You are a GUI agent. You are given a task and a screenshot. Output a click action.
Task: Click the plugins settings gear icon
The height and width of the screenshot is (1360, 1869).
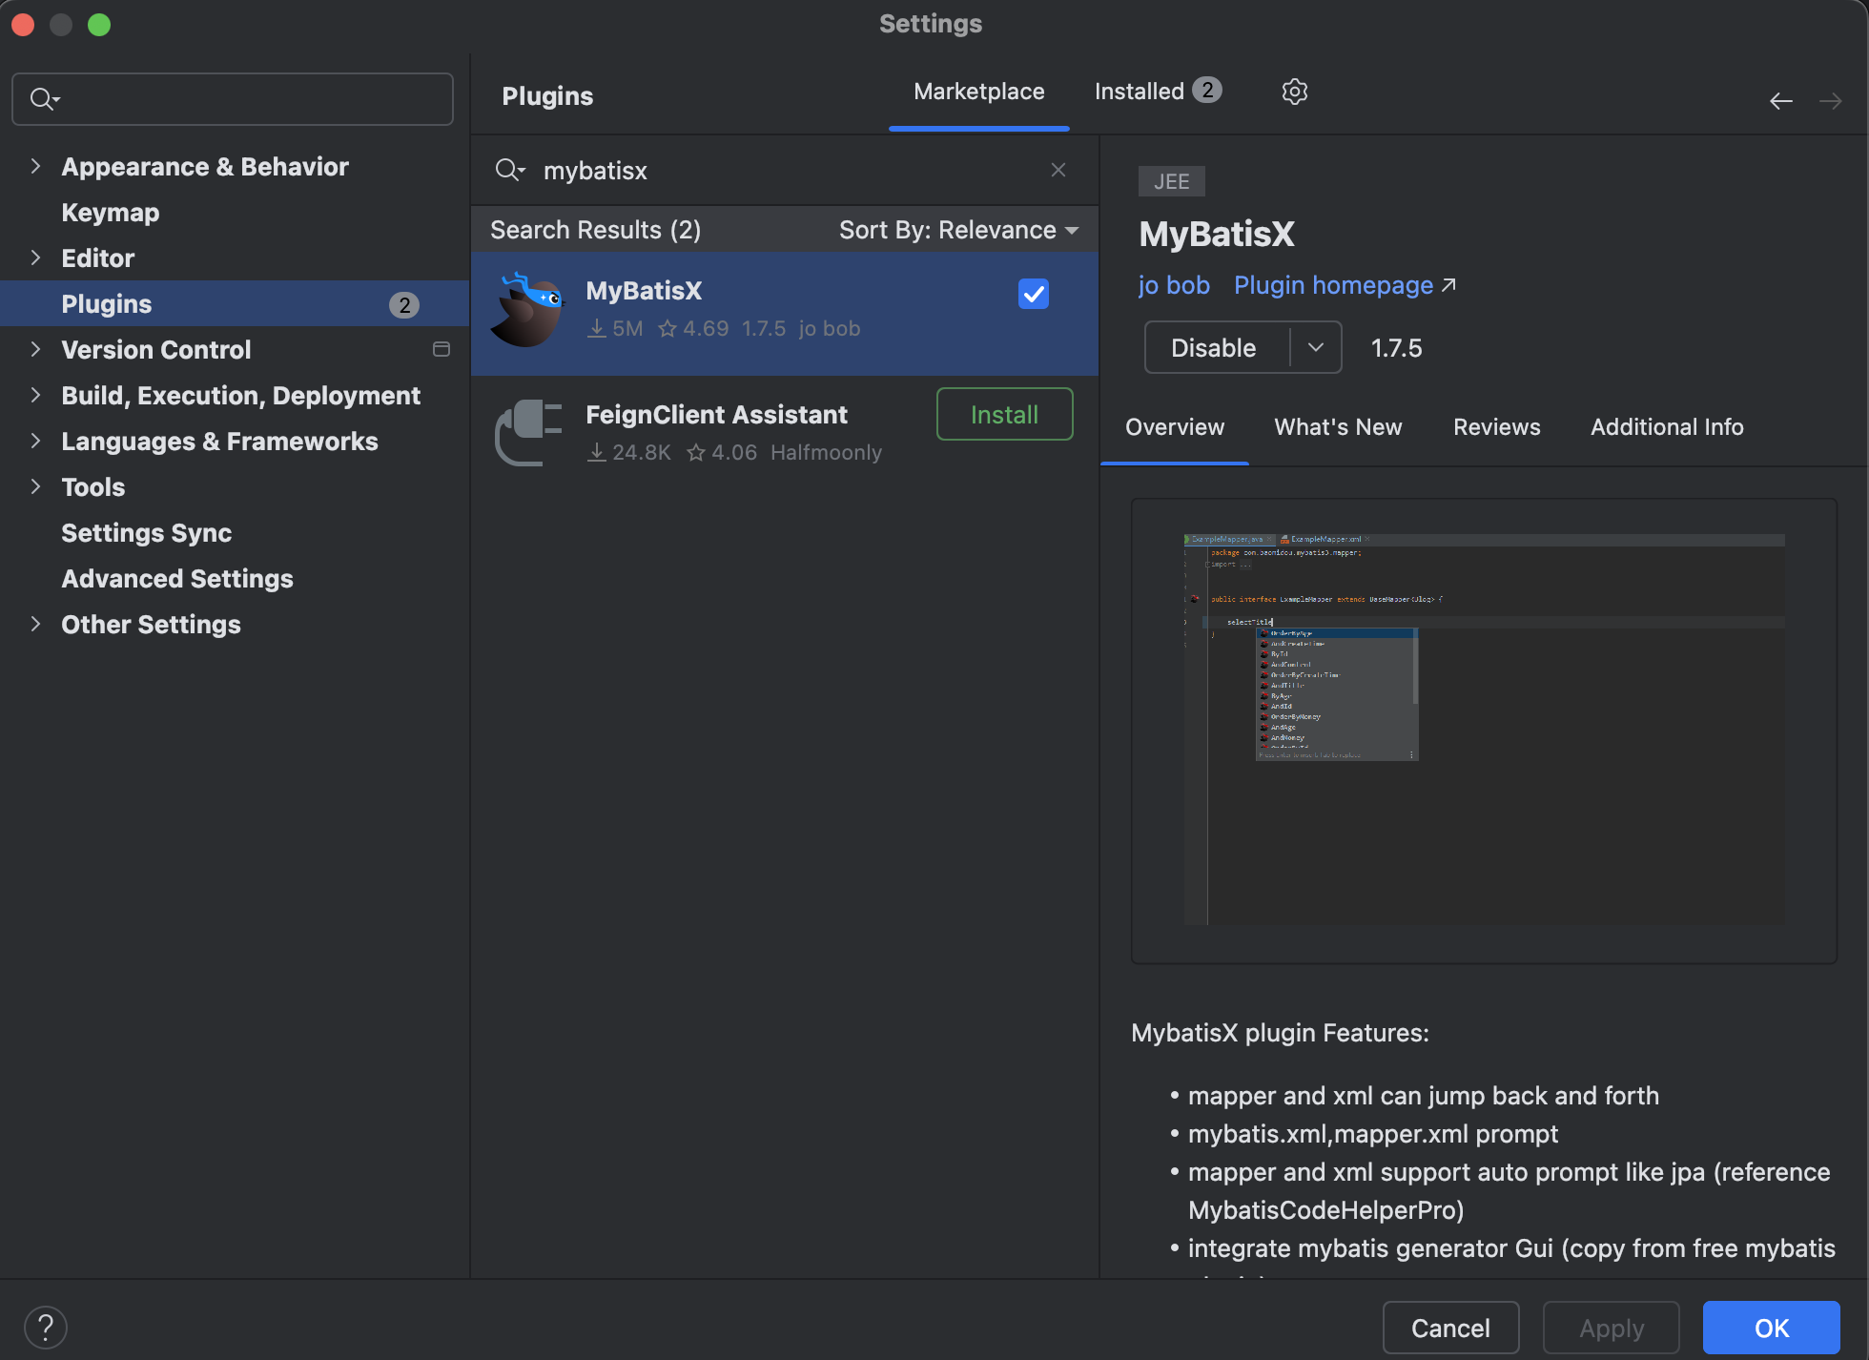click(x=1294, y=92)
